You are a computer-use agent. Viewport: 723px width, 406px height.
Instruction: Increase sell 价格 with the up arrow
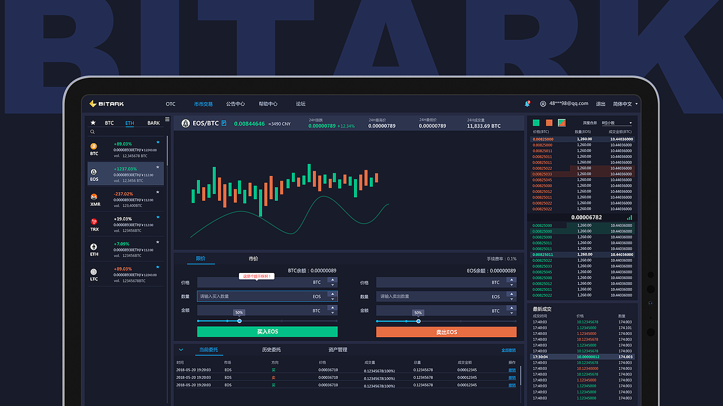512,280
